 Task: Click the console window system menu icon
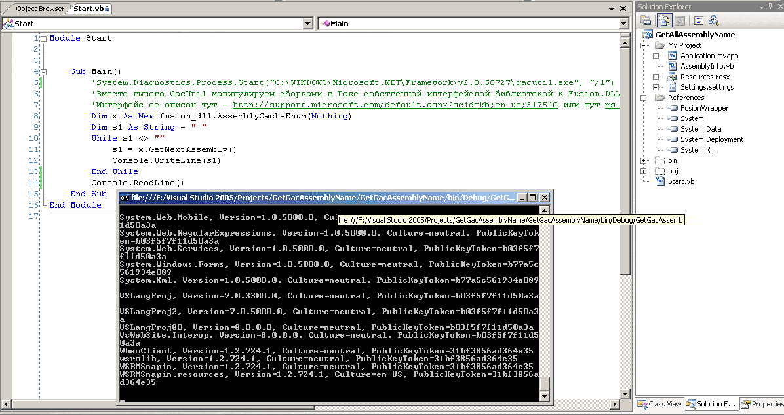tap(125, 198)
